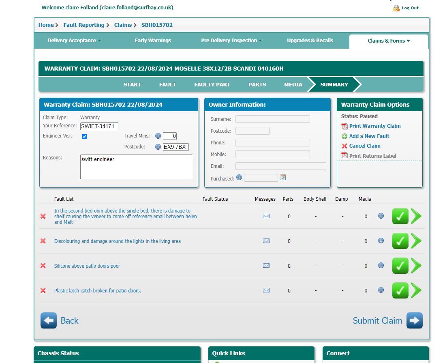Open the MEDIA step tab
The height and width of the screenshot is (363, 445).
tap(293, 84)
